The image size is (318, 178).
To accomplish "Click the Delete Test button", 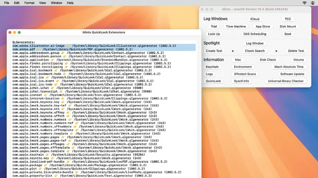I will tap(296, 51).
